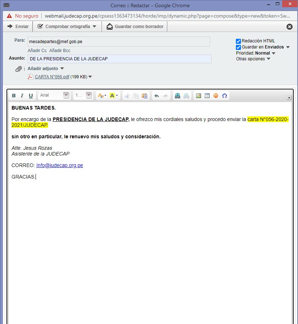This screenshot has width=298, height=324.
Task: Insert an image into message
Action: click(x=198, y=96)
